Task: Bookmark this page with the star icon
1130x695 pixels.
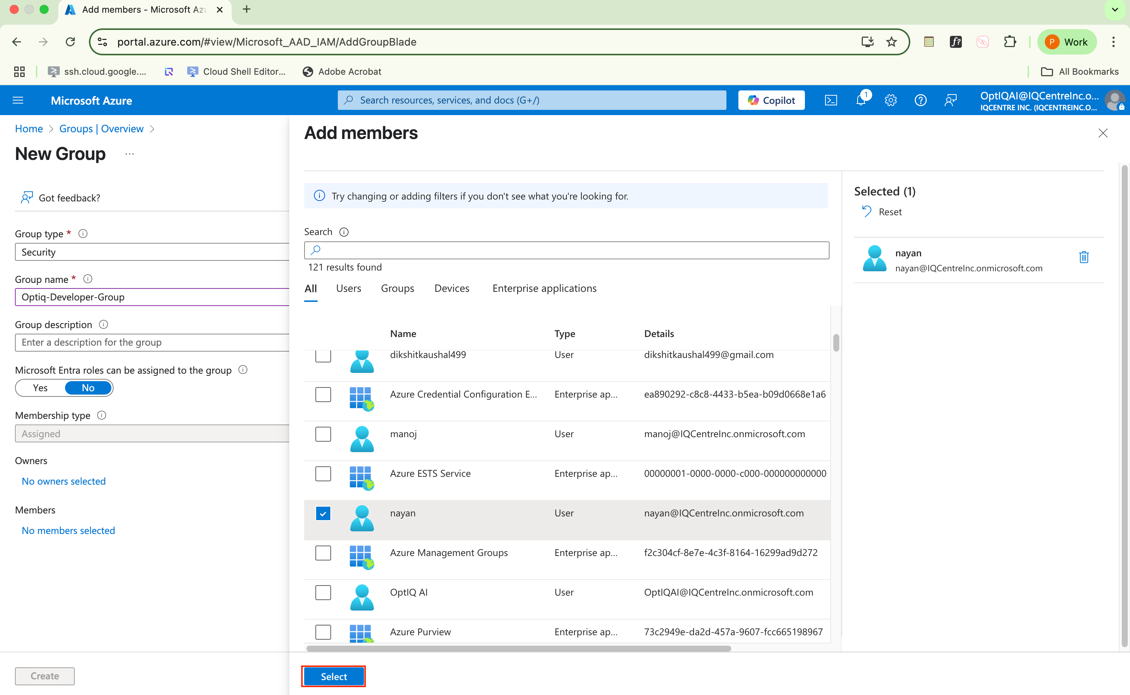Action: [892, 42]
